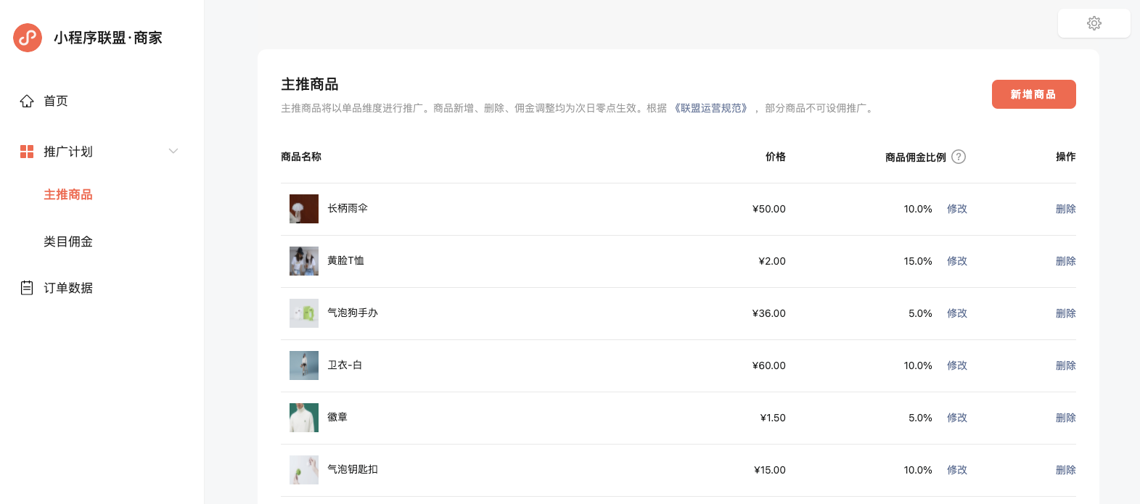1140x504 pixels.
Task: Click the price ¥1.50
Action: tap(773, 418)
